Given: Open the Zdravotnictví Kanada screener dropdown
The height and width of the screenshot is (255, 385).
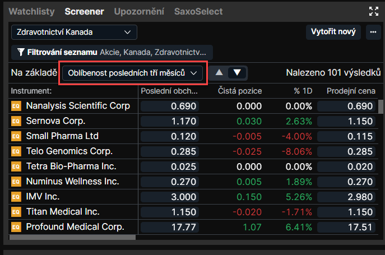Looking at the screenshot, I should tap(74, 32).
